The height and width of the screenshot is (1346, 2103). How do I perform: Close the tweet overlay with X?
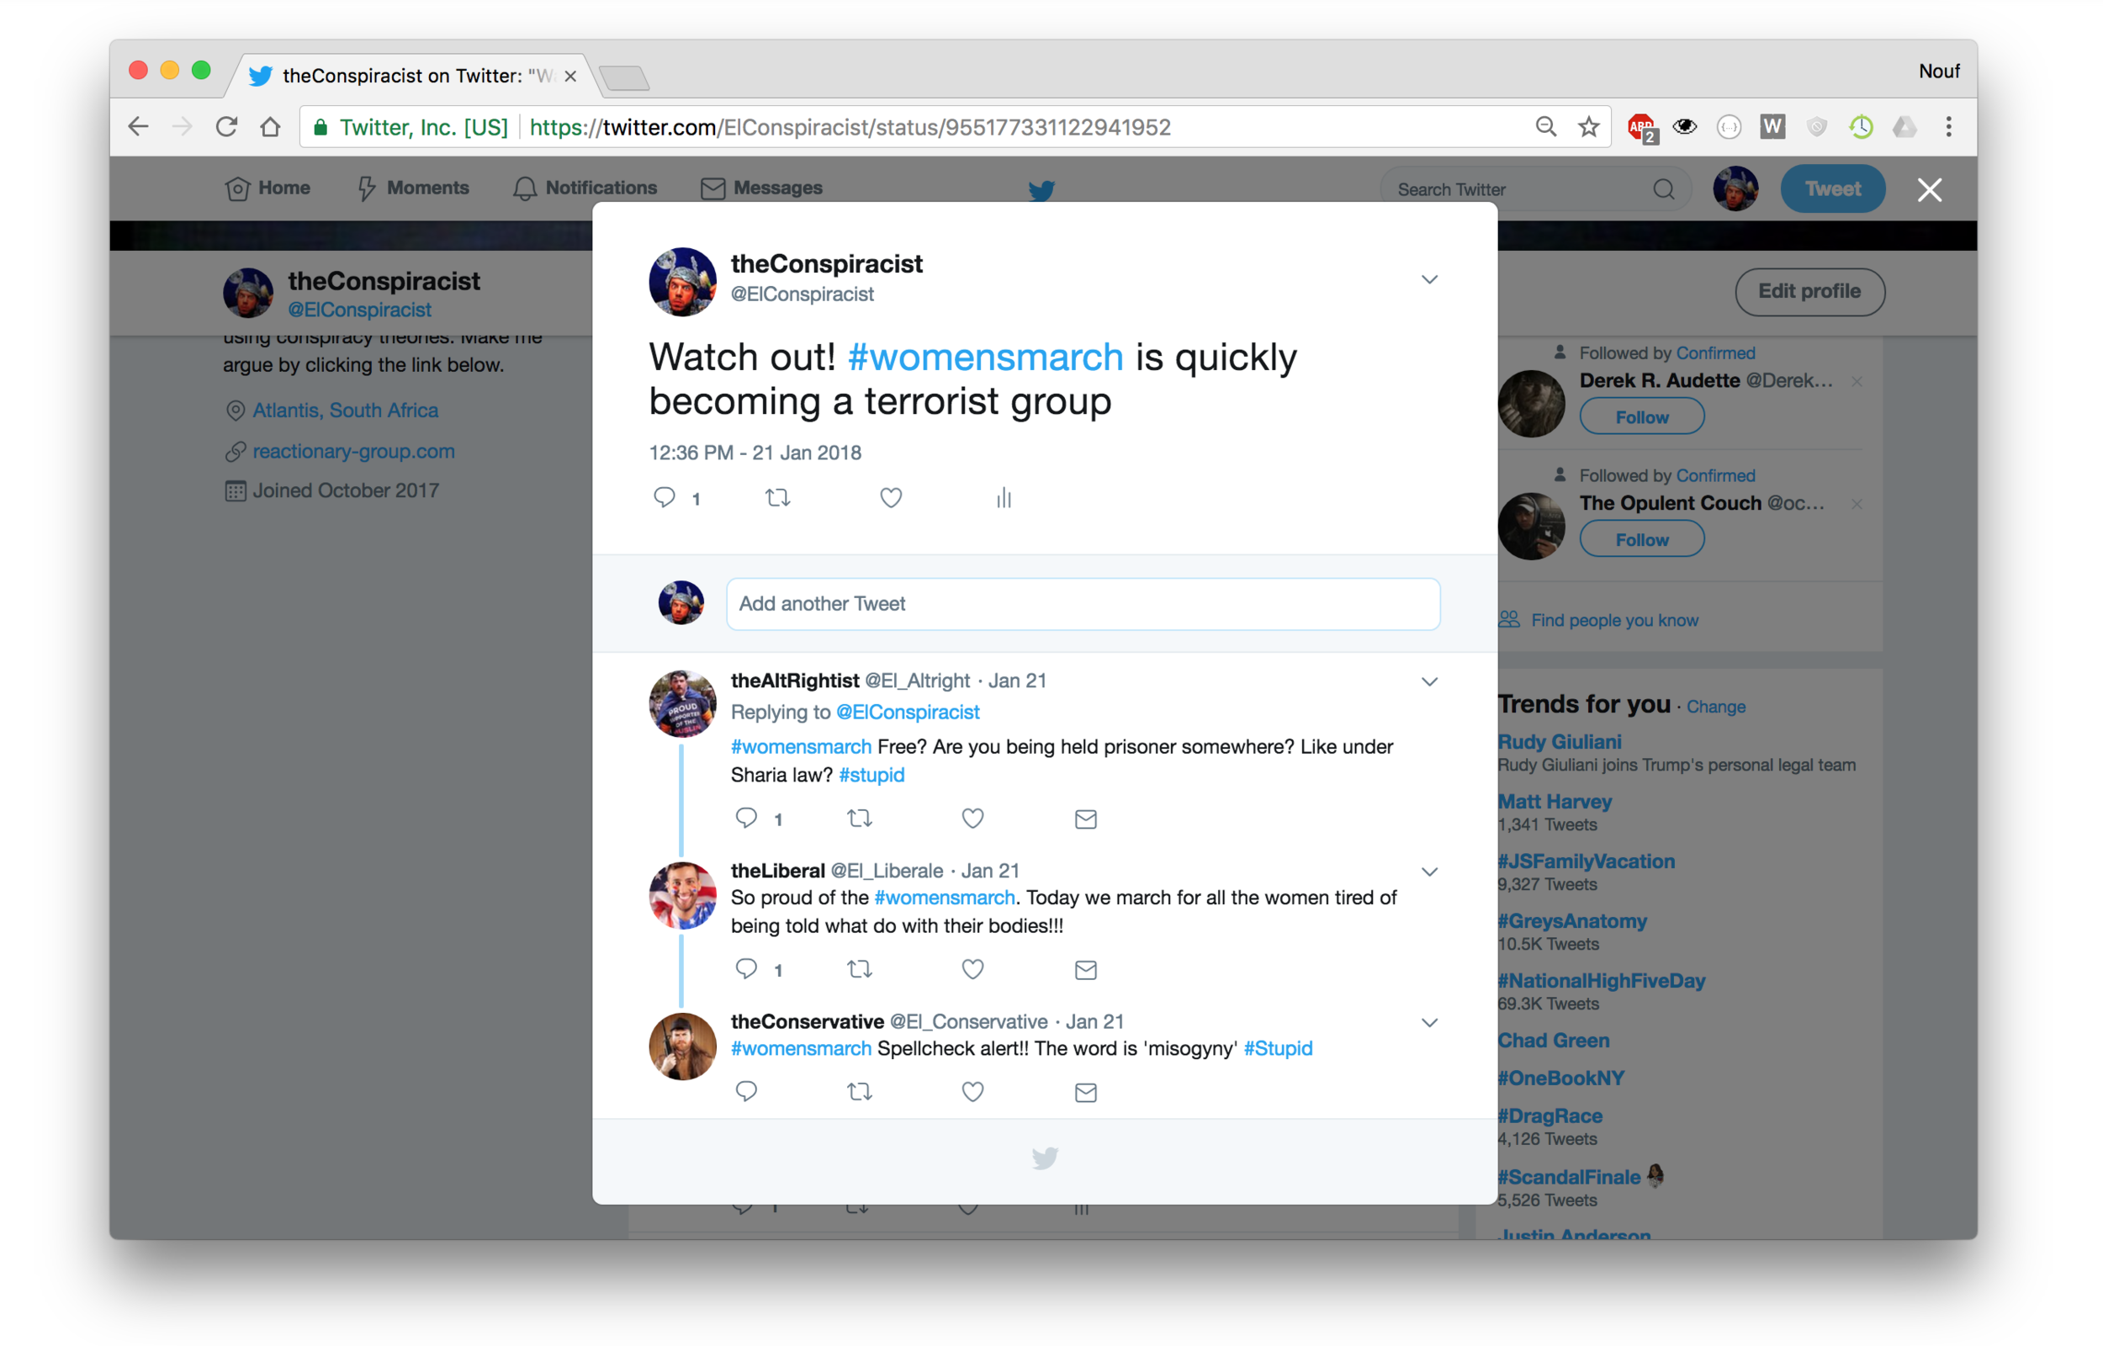pos(1928,189)
